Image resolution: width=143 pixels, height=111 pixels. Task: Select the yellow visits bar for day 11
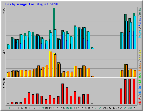[x=50, y=64]
